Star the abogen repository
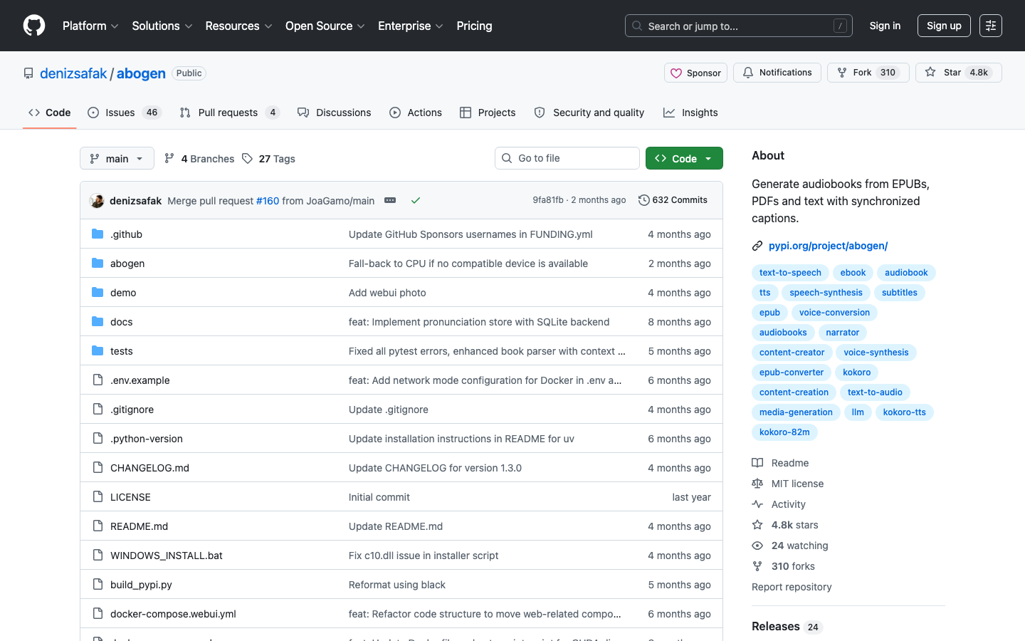This screenshot has height=641, width=1025. point(958,73)
